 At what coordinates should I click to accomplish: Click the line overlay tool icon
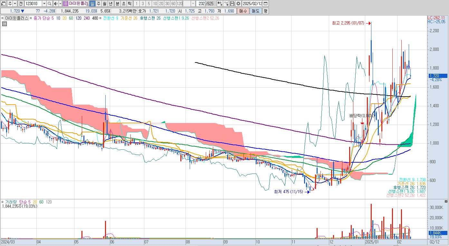tap(226, 4)
